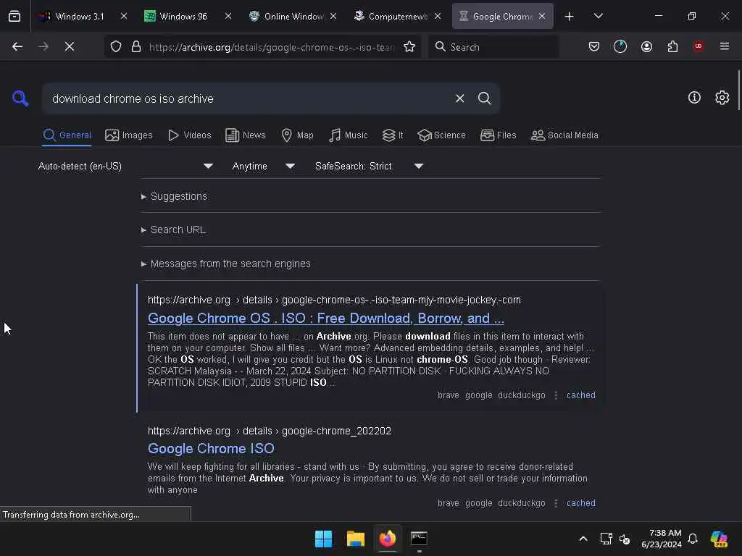Go back with the browser back arrow
This screenshot has width=742, height=556.
[17, 46]
